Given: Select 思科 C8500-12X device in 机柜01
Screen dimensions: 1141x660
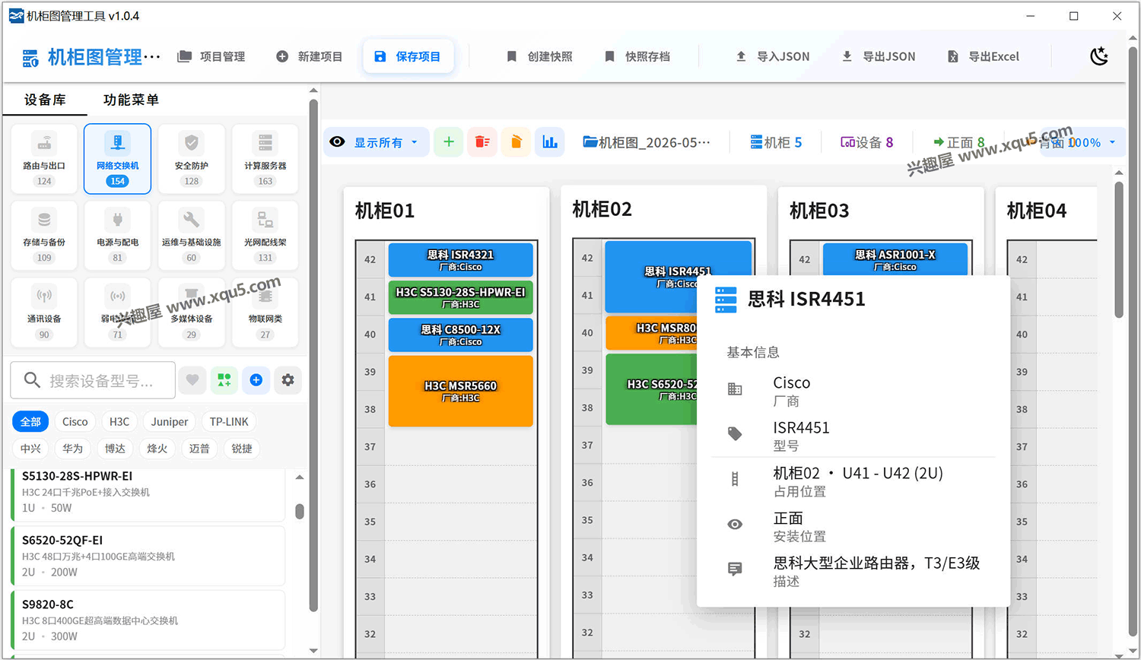Looking at the screenshot, I should point(460,335).
